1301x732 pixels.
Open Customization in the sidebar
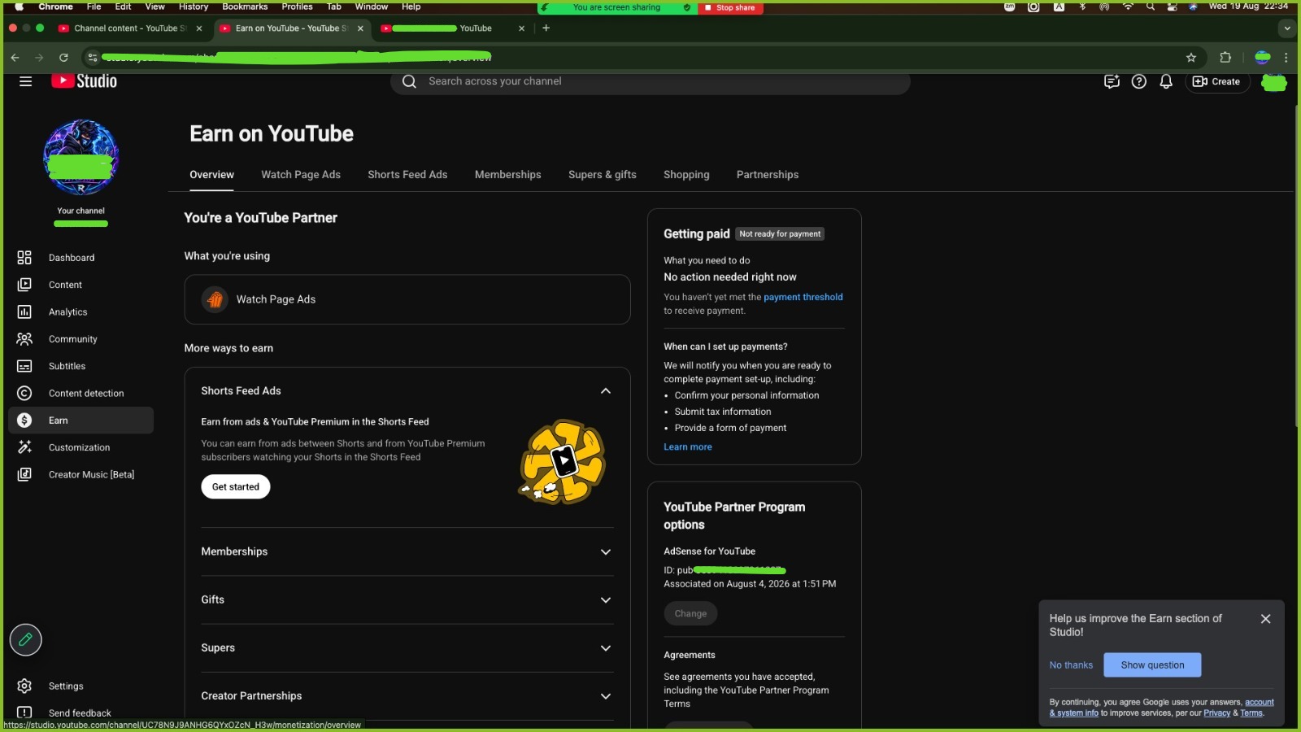coord(80,447)
